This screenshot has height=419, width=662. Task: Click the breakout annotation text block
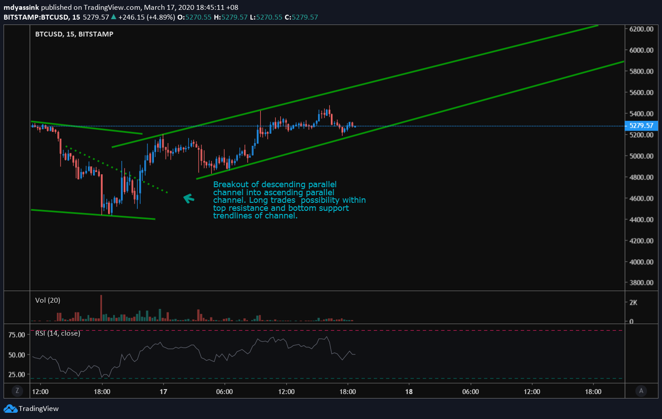click(290, 200)
